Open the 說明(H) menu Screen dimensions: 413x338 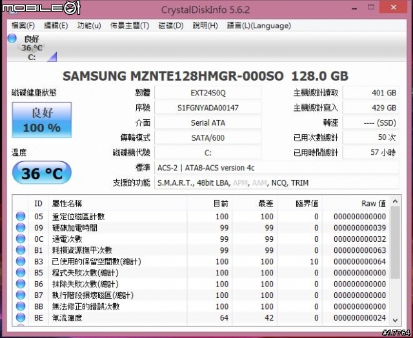pos(205,26)
